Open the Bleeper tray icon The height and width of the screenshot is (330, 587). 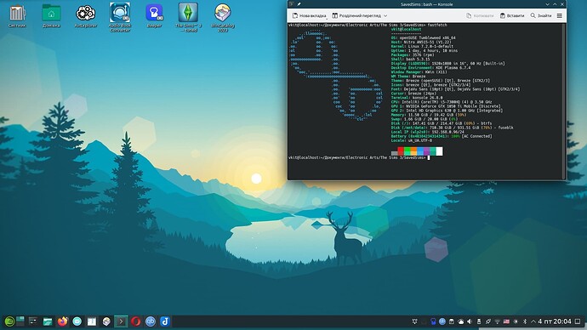(433, 321)
